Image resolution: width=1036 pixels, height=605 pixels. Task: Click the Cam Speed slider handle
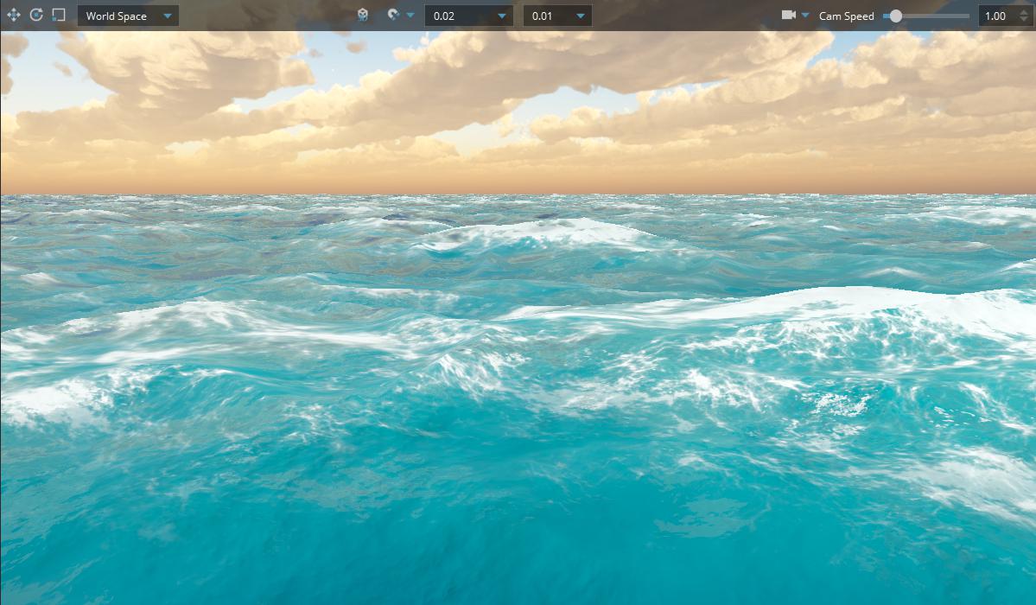coord(895,16)
